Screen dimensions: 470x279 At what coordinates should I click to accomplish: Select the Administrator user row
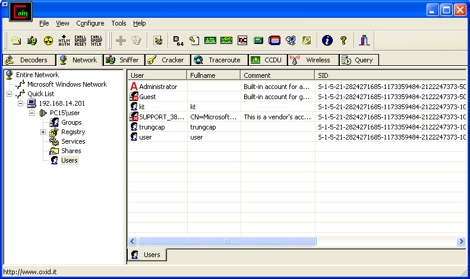pyautogui.click(x=296, y=87)
